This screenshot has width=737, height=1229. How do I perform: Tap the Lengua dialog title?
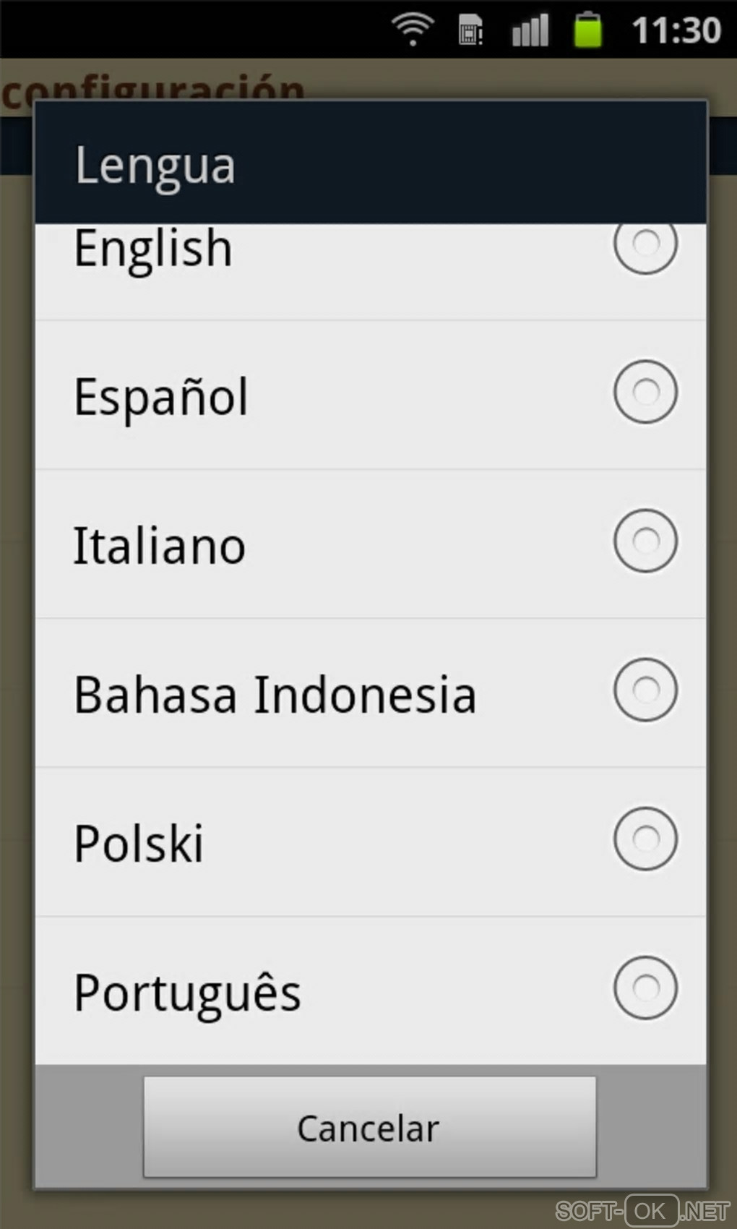tap(155, 166)
